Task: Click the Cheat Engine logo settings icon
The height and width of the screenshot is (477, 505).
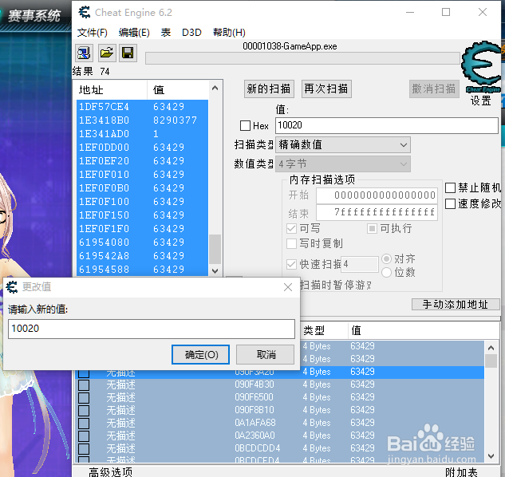Action: click(482, 66)
